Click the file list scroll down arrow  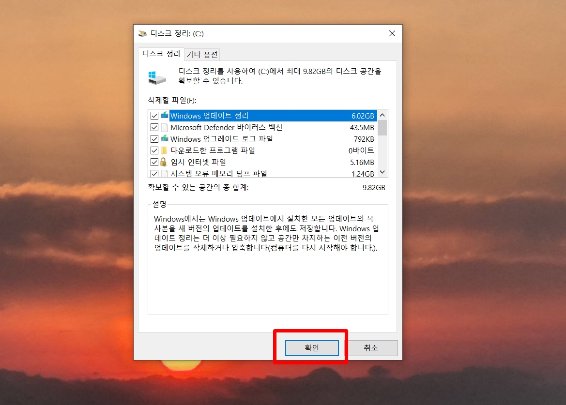coord(382,172)
